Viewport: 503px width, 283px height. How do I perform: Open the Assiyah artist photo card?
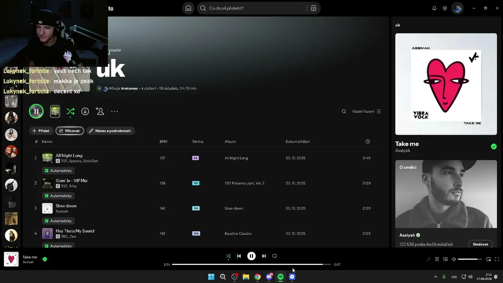(446, 194)
